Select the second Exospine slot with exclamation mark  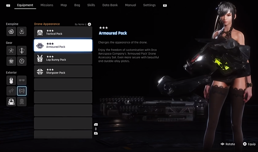(22, 31)
